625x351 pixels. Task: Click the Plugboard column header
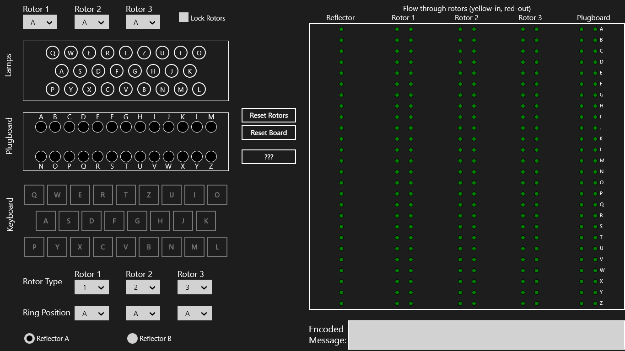(x=593, y=17)
